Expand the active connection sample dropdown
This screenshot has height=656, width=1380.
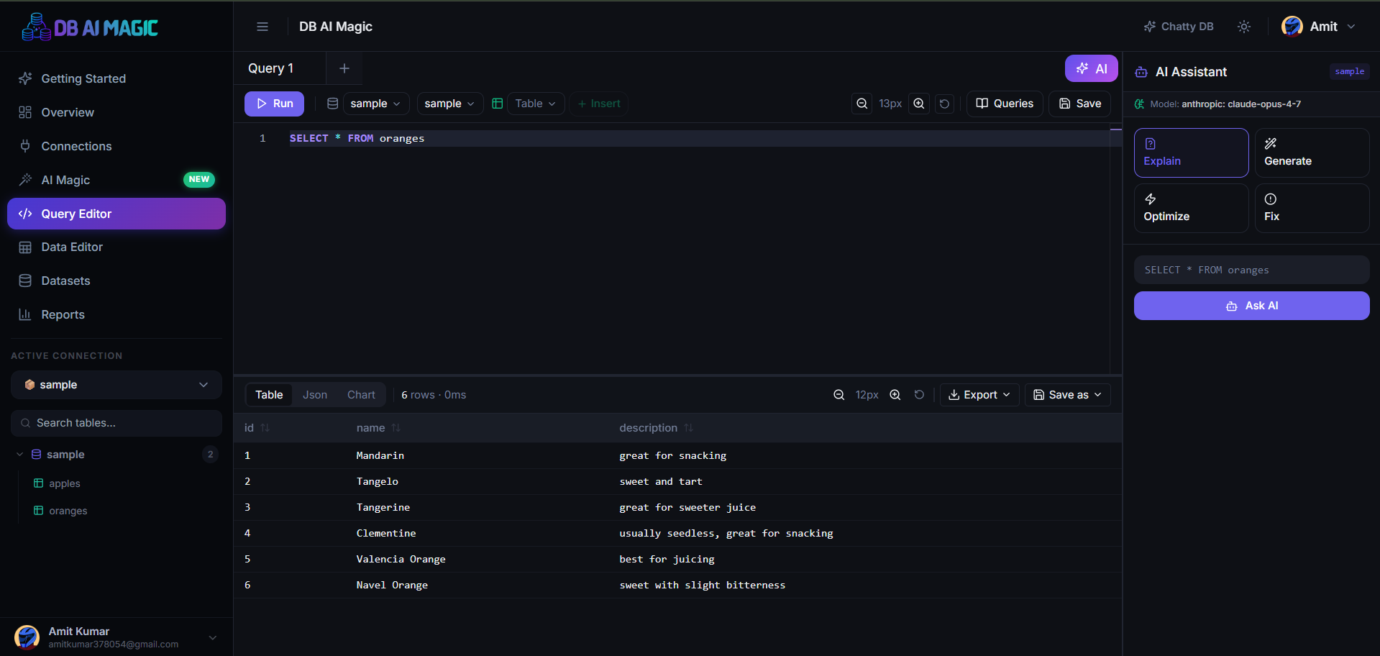(116, 385)
